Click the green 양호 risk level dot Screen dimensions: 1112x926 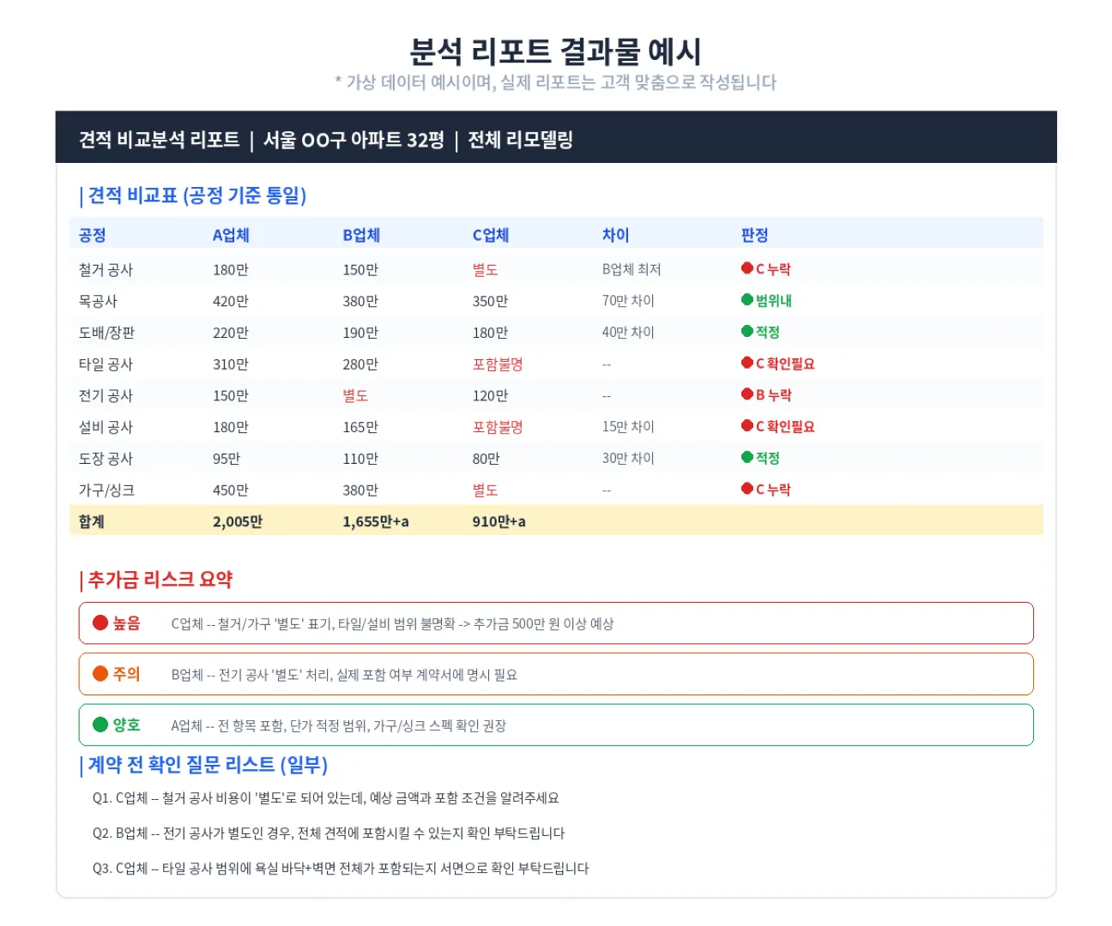100,725
